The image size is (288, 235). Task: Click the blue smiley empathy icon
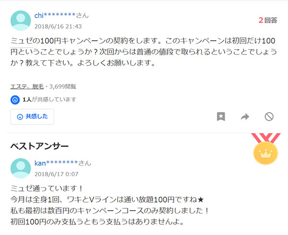[15, 100]
